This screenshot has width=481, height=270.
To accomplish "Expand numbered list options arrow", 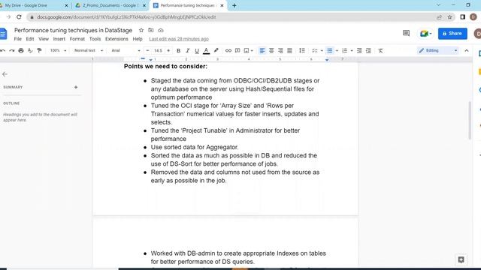I will [352, 50].
